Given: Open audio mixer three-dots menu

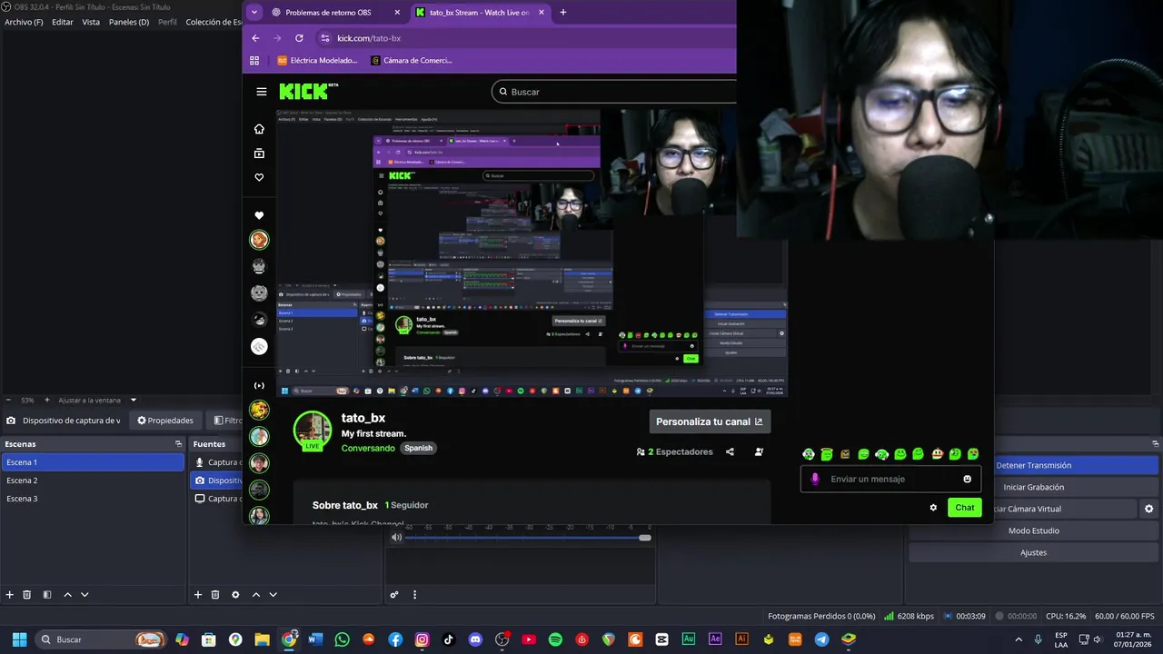Looking at the screenshot, I should (x=414, y=595).
